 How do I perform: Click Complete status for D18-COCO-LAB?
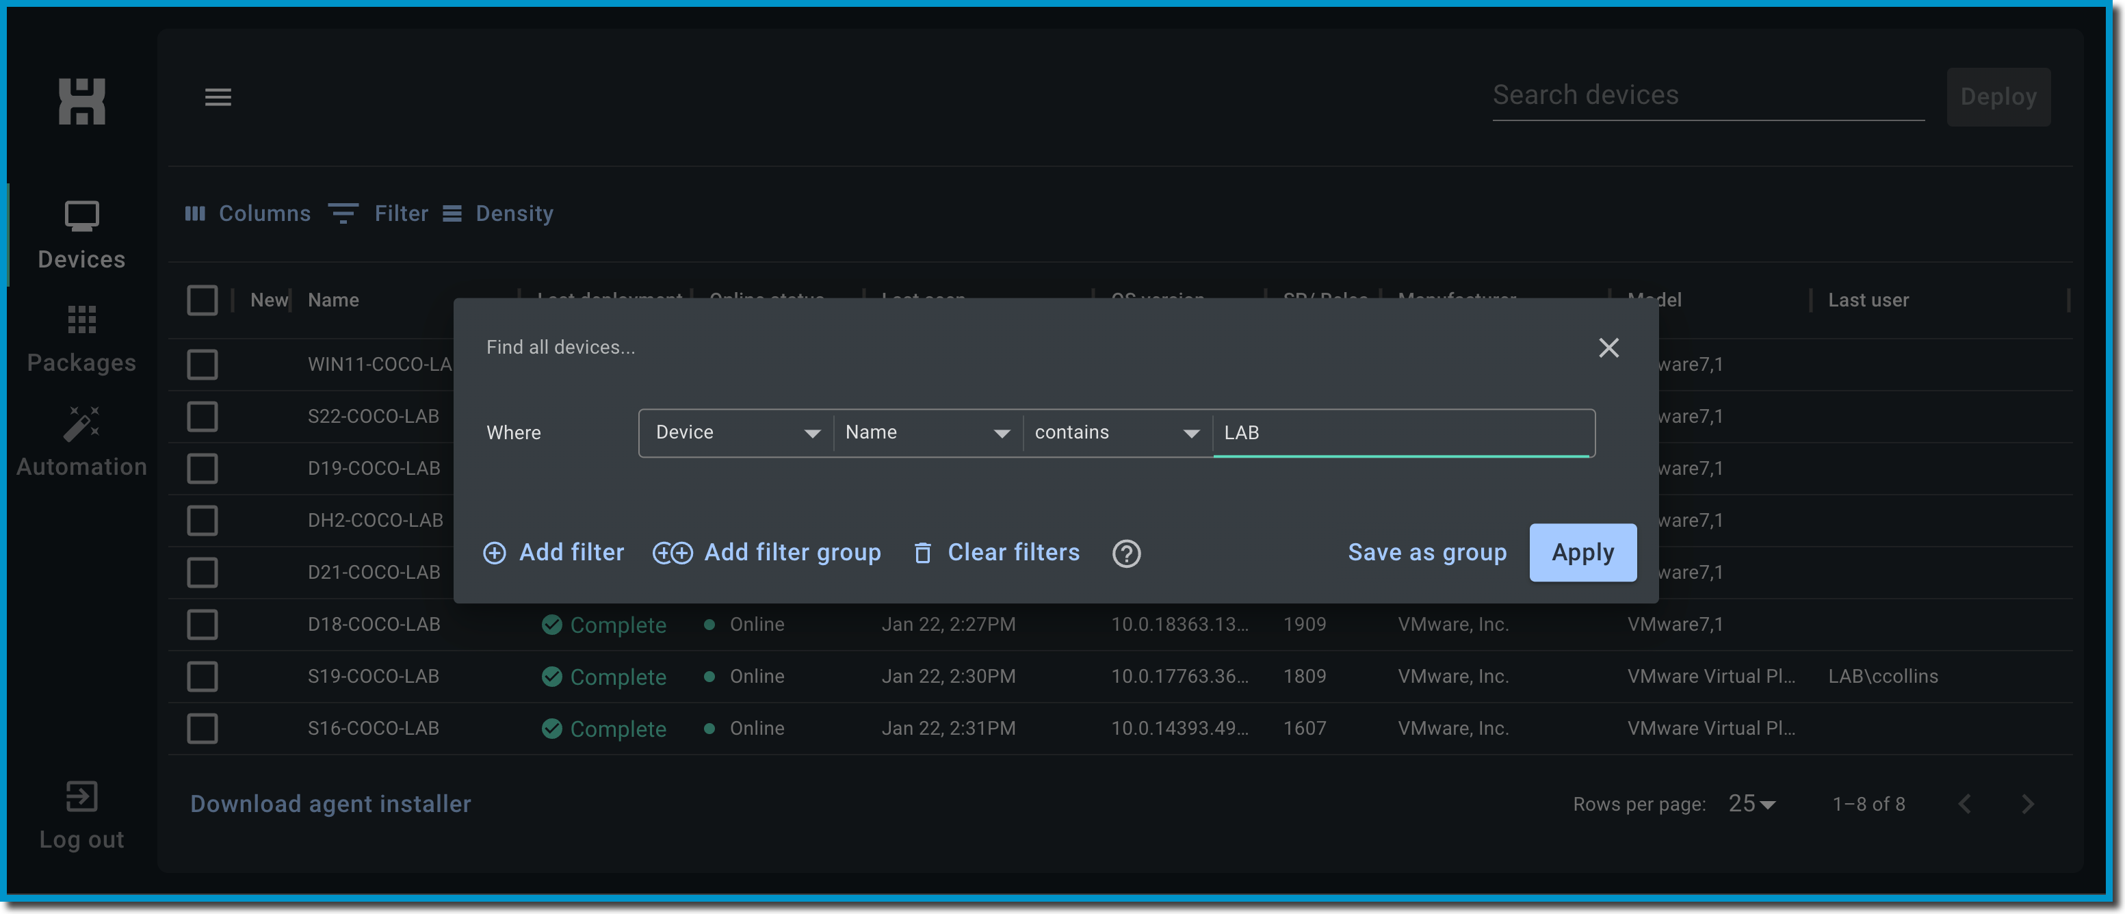(x=604, y=625)
